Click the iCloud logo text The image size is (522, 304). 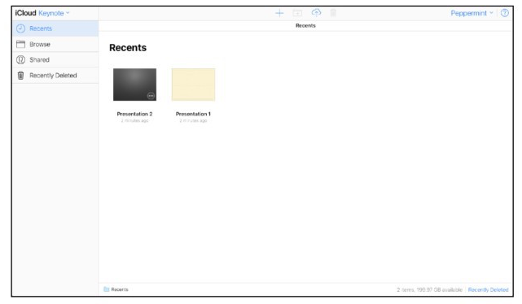point(25,13)
